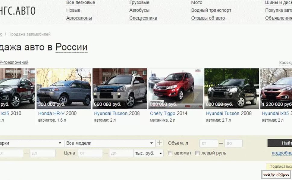Open Водный транспорт section
Screen dimensions: 292x180
click(211, 10)
